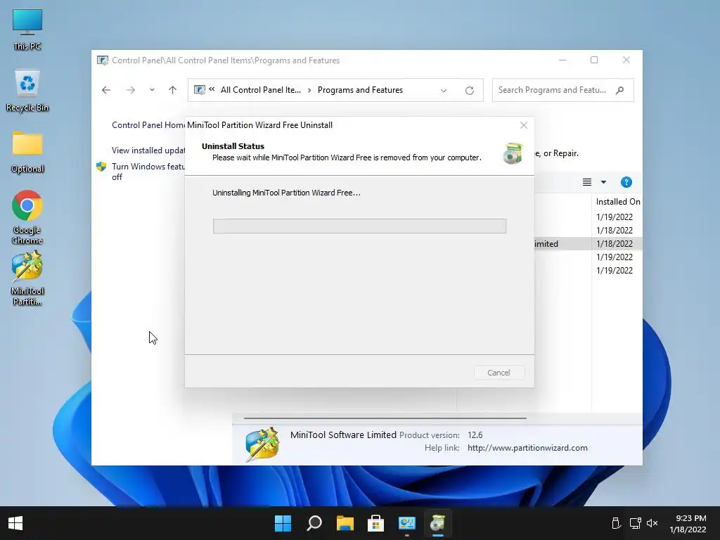The height and width of the screenshot is (540, 720).
Task: Click MiniTool icon in details pane
Action: [x=262, y=444]
